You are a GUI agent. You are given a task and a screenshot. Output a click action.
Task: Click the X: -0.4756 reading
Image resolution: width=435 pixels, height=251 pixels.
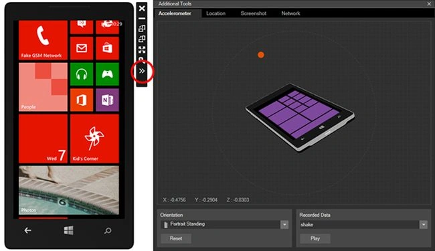(x=174, y=200)
